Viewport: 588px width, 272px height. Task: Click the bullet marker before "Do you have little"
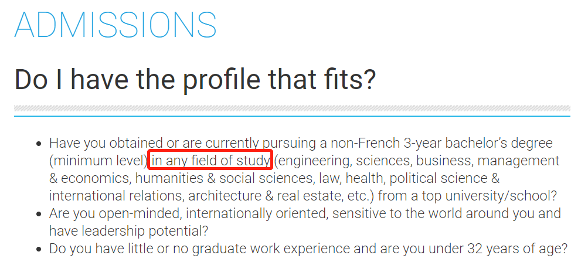[x=39, y=249]
